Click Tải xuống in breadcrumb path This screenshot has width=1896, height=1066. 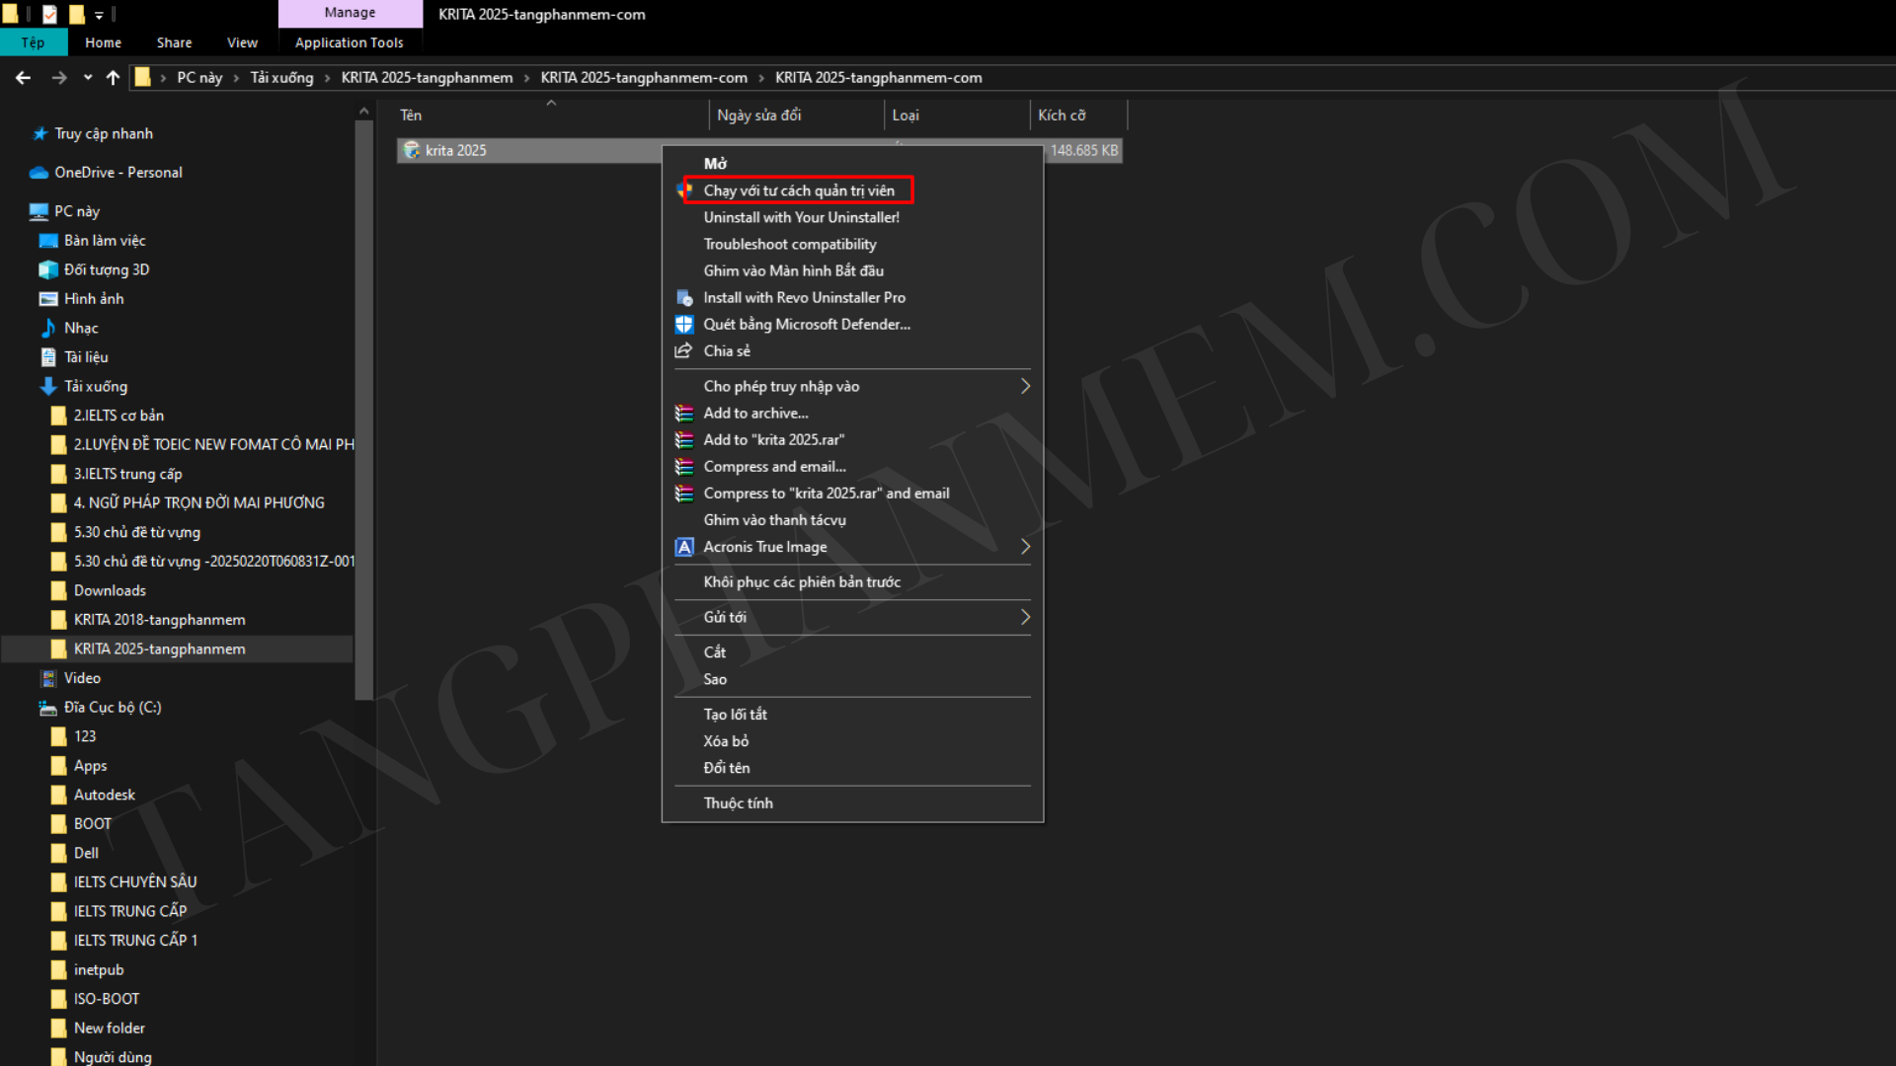coord(281,78)
